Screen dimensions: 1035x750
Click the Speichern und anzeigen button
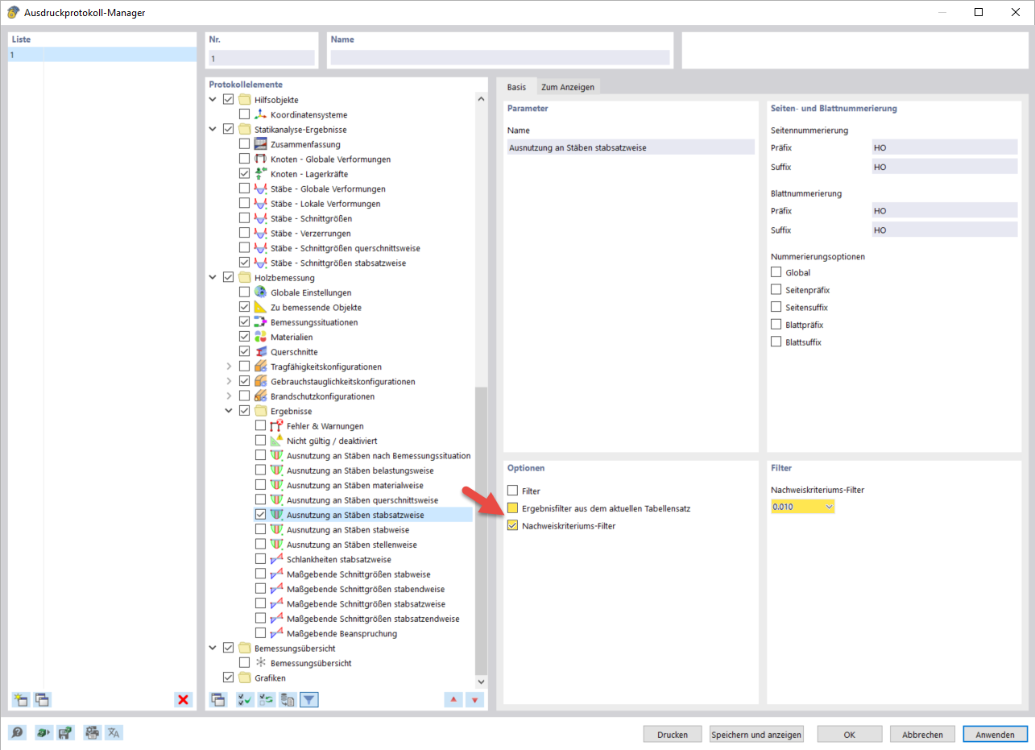(x=756, y=734)
